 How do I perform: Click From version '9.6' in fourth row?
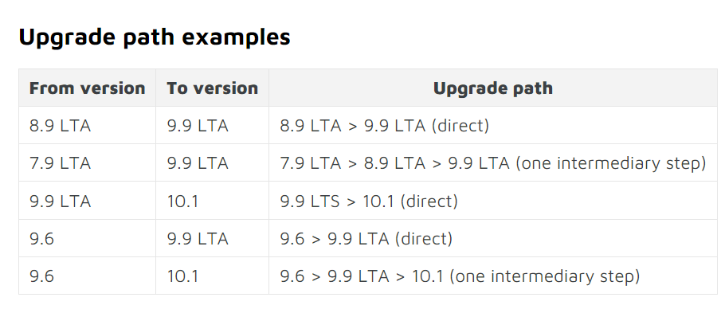click(x=42, y=239)
